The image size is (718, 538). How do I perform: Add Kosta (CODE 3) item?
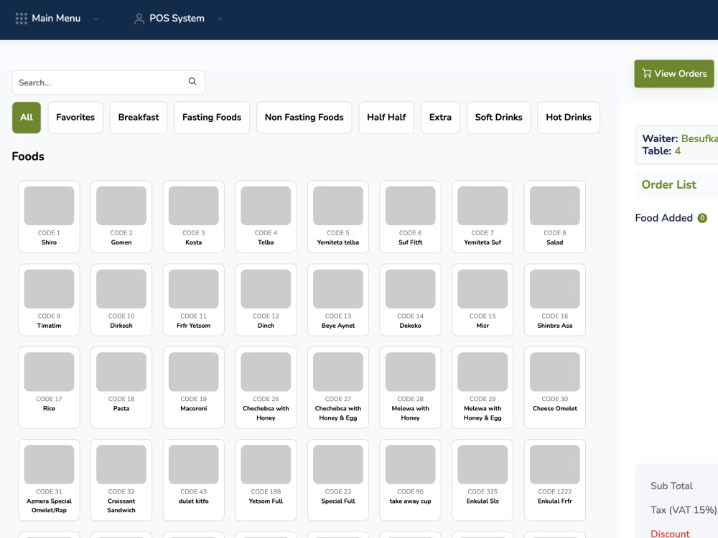(x=194, y=217)
